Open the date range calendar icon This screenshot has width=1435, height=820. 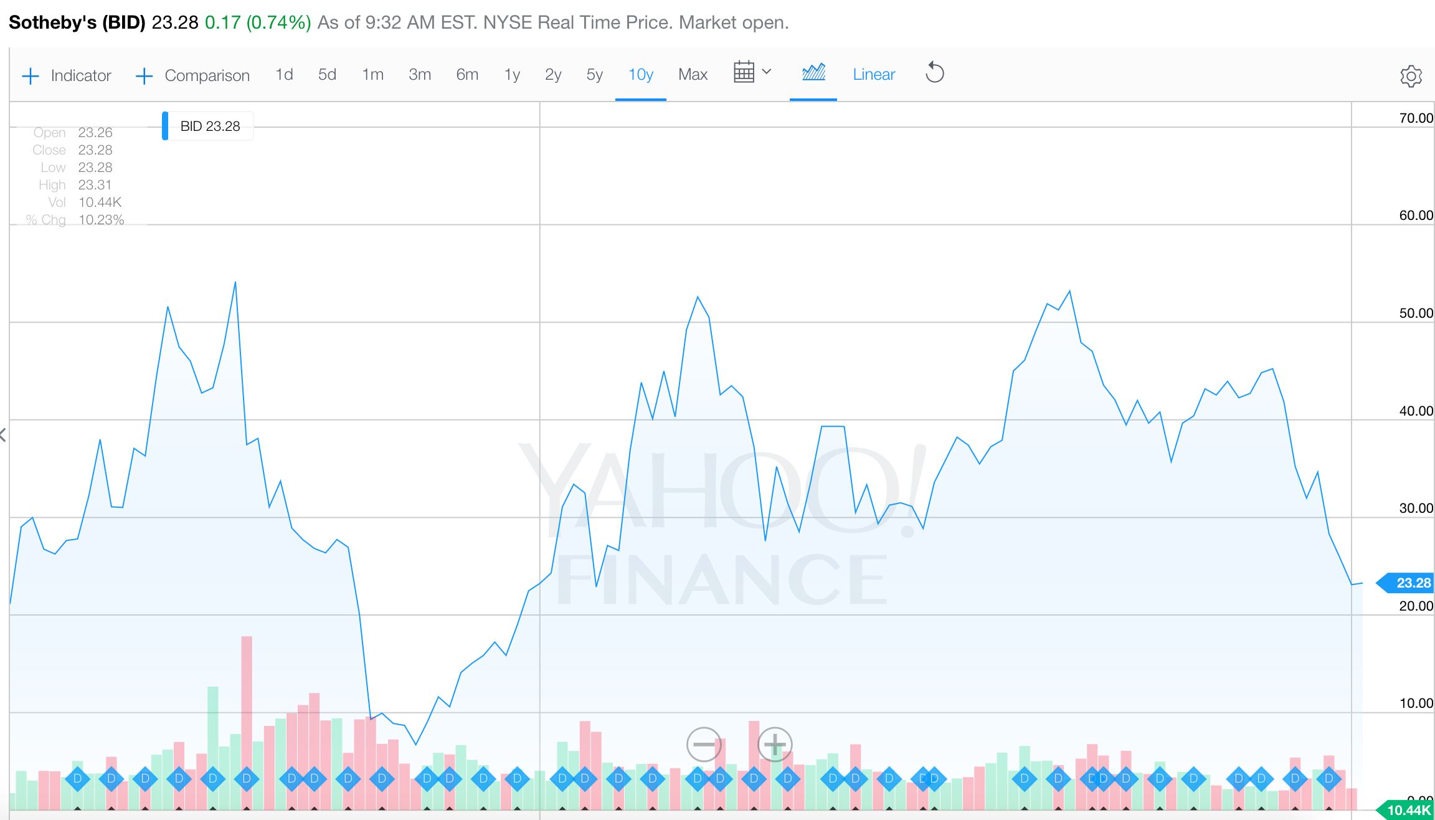coord(744,72)
